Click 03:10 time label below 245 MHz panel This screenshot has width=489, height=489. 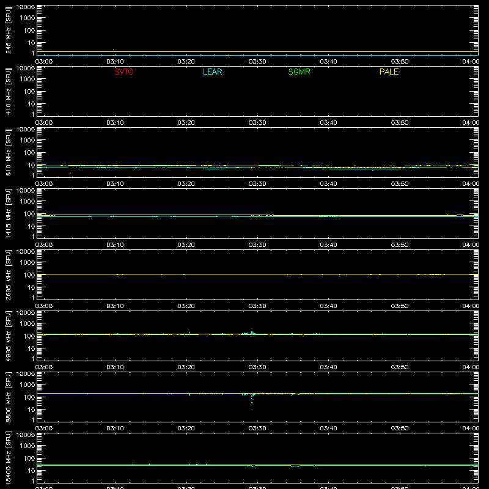point(115,62)
